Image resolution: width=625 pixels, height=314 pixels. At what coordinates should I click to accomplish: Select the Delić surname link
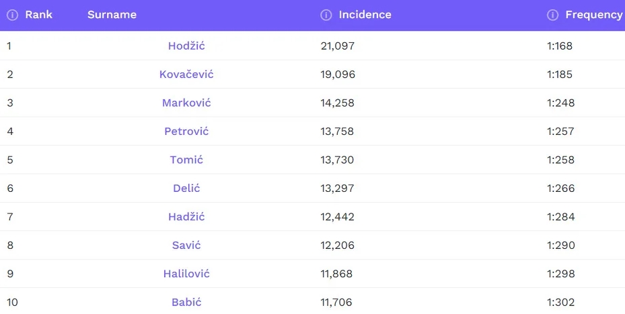click(186, 189)
